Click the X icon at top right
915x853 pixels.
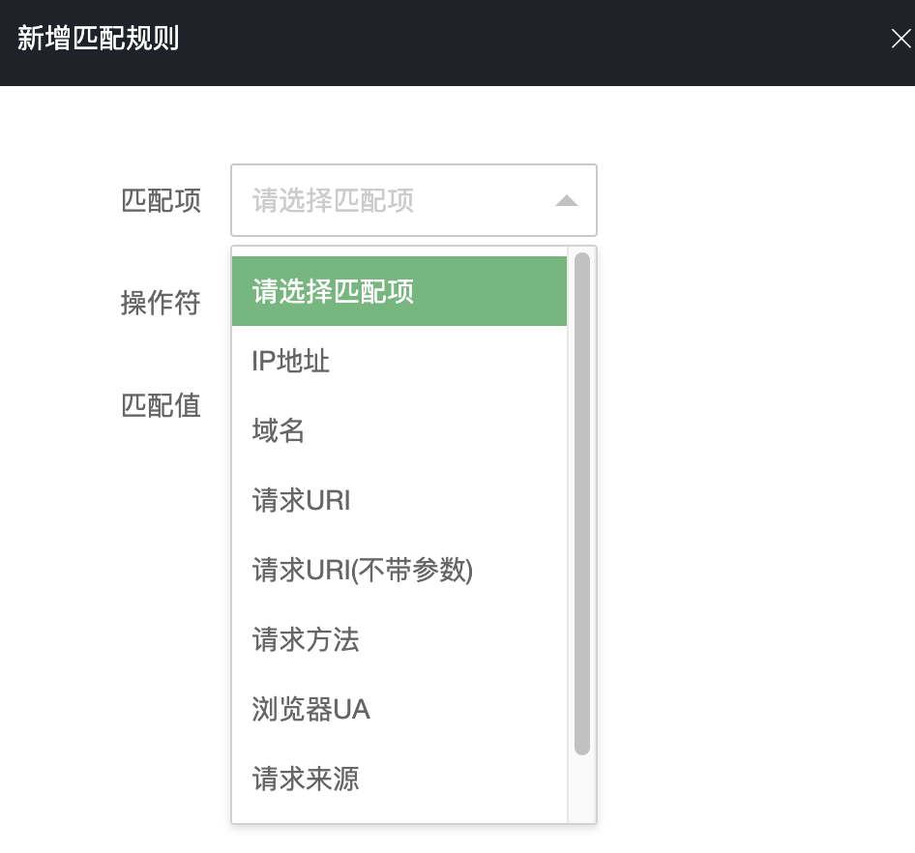pos(900,39)
